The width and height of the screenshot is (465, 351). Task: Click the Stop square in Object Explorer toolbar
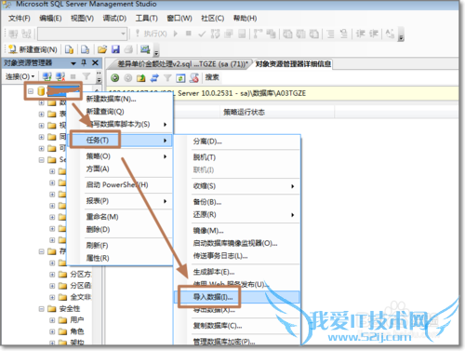[x=73, y=76]
